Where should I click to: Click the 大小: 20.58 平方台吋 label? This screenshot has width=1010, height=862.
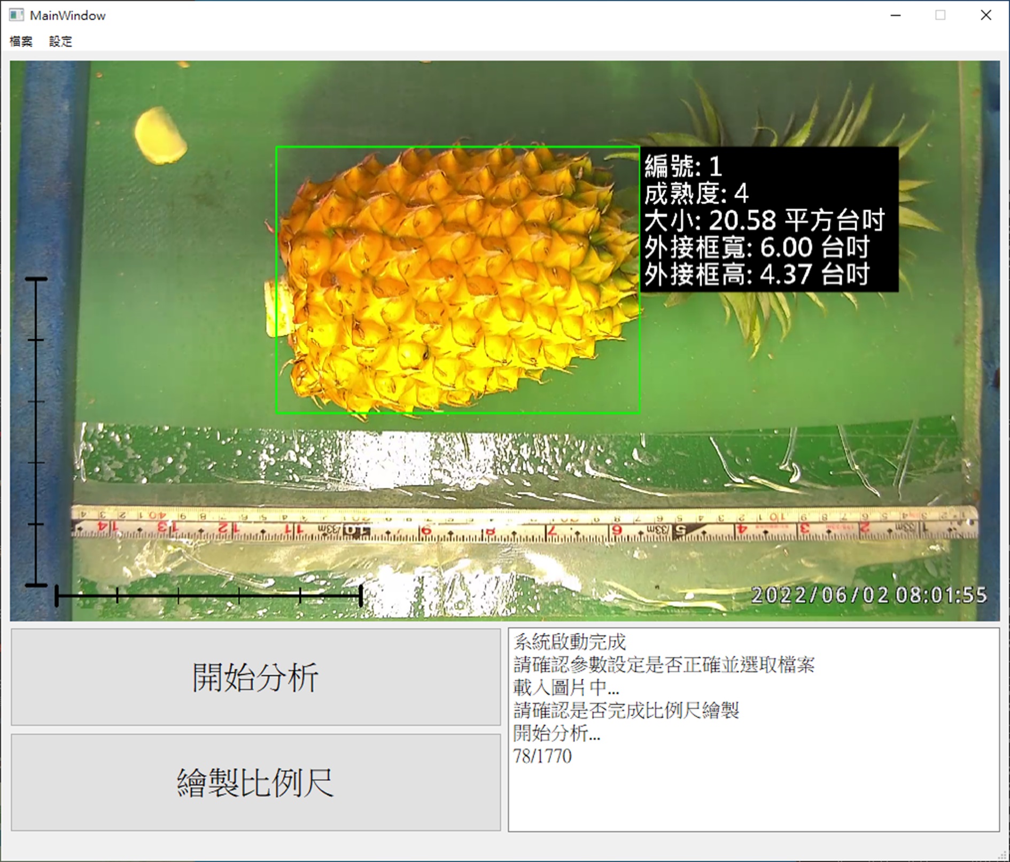(x=764, y=220)
